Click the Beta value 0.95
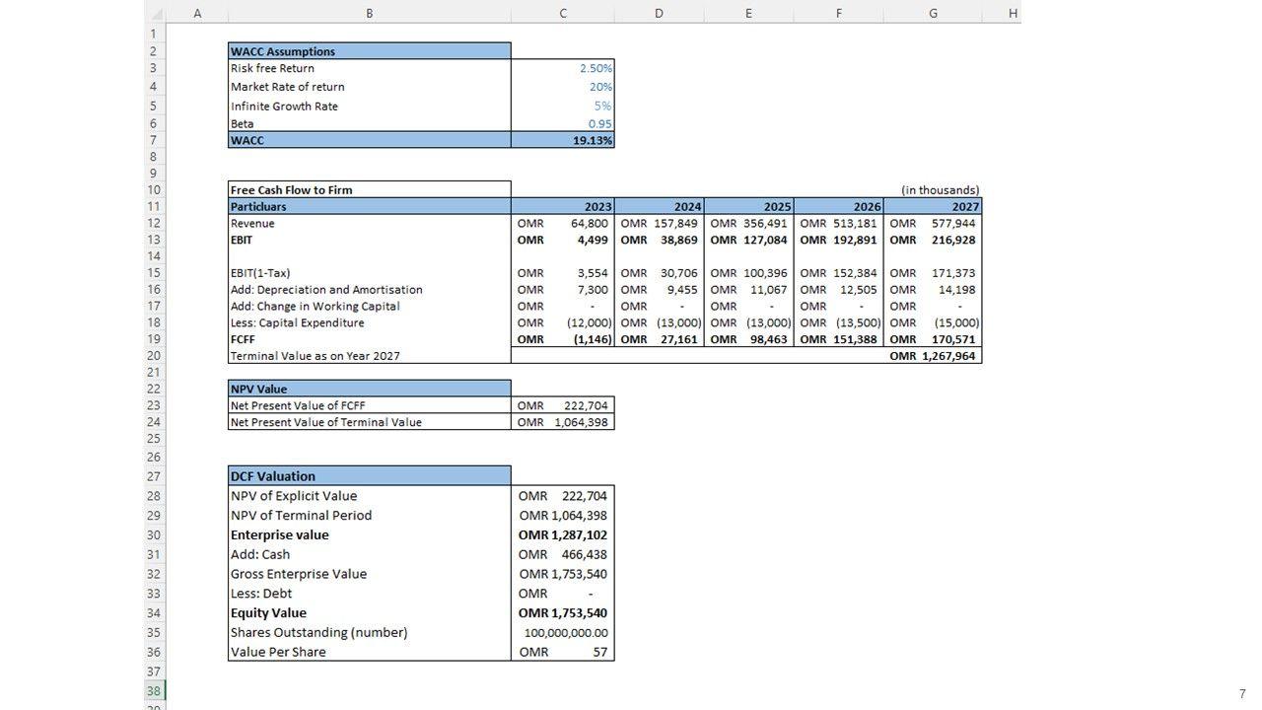Screen dimensions: 1262x710 [563, 123]
